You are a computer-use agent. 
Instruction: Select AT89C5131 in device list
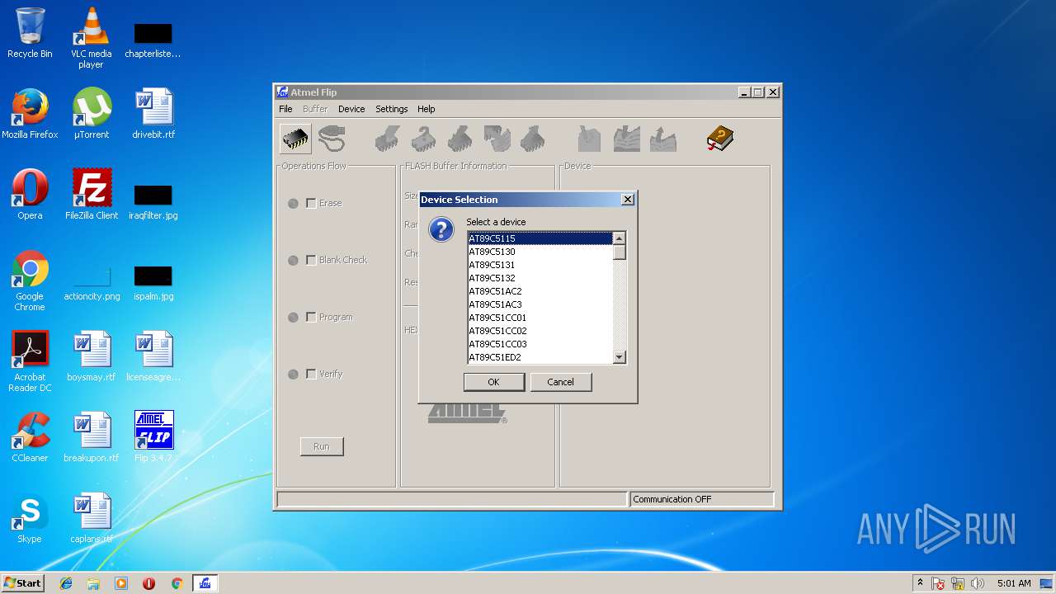point(540,265)
